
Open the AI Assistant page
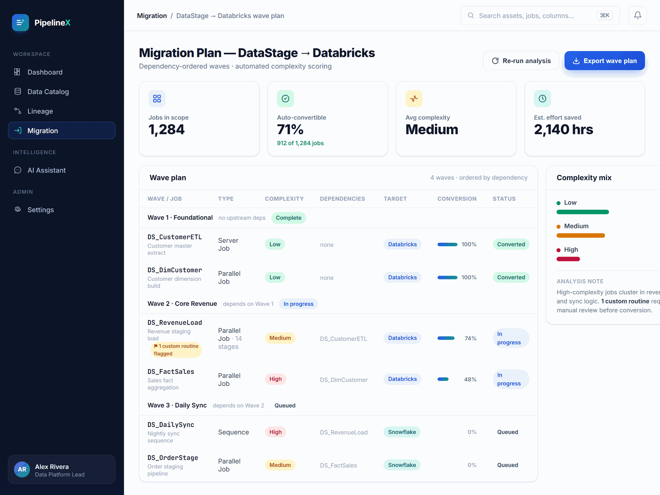[x=62, y=170]
